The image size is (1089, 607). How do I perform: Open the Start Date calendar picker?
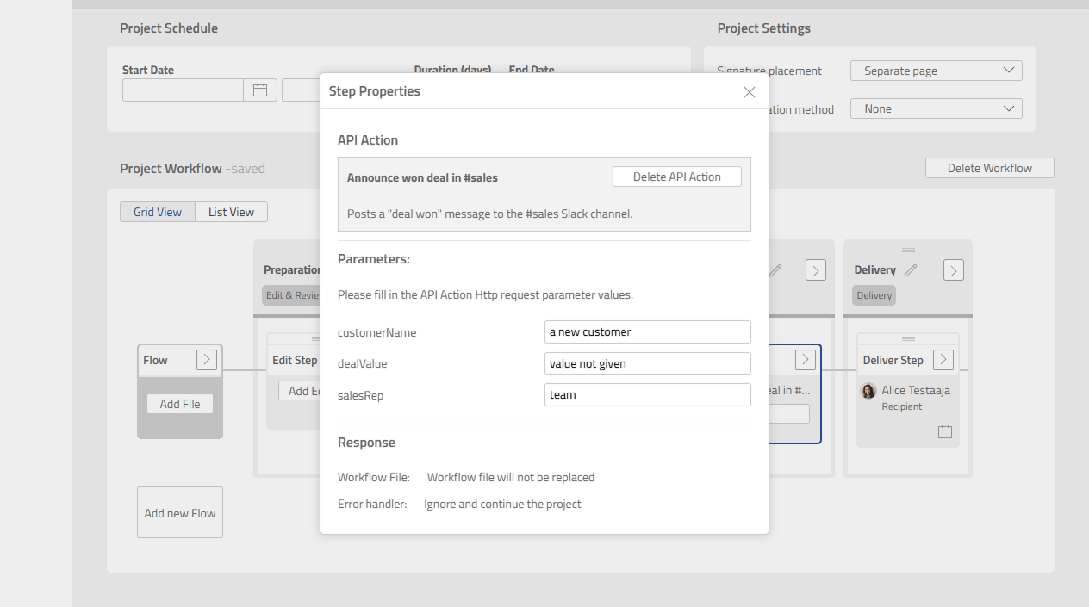tap(260, 90)
